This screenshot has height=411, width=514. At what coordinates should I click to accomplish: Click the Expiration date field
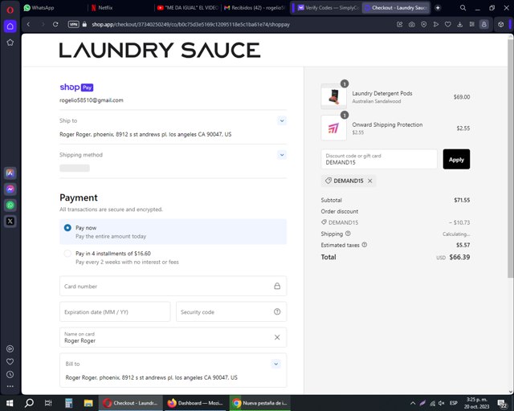115,311
